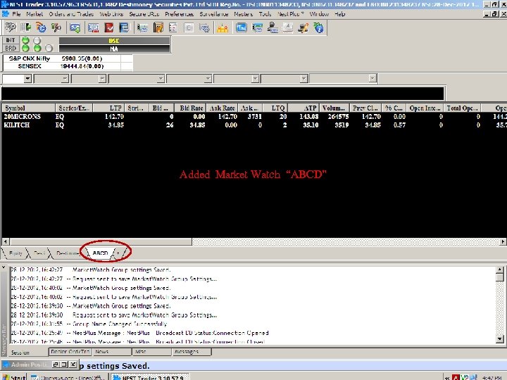Click the message log scroll down arrow

[500, 339]
